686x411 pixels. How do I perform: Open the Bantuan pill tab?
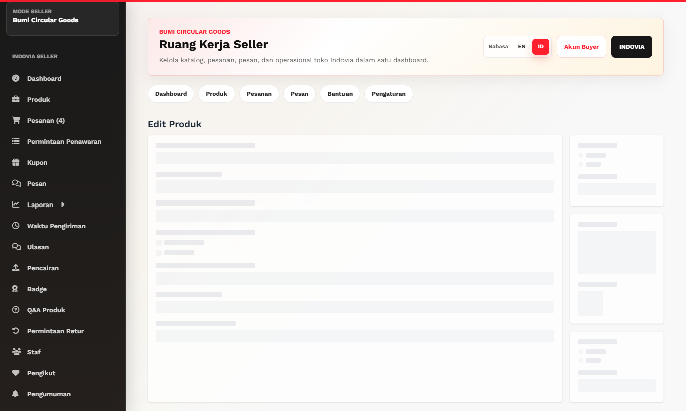tap(340, 94)
